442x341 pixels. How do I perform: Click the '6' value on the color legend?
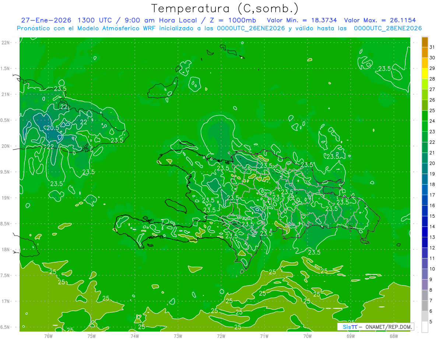click(431, 312)
